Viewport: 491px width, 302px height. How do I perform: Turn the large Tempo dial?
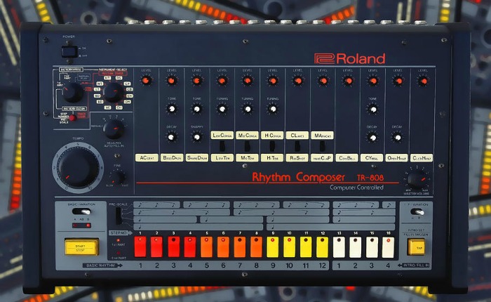tap(78, 167)
